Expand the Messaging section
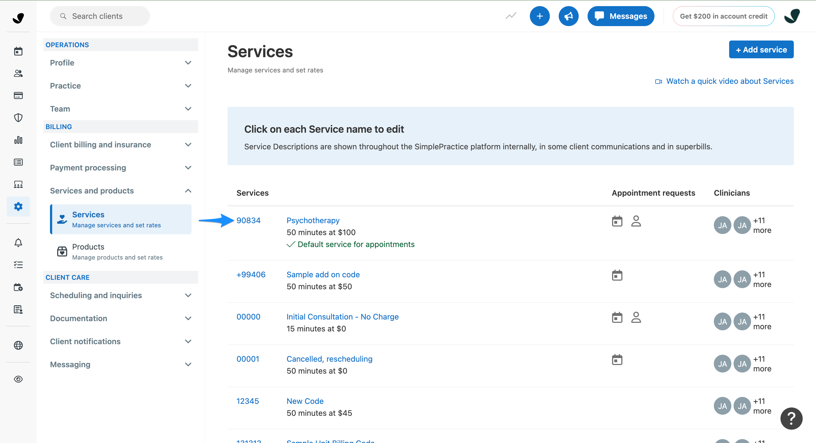Viewport: 816px width, 443px height. [121, 365]
